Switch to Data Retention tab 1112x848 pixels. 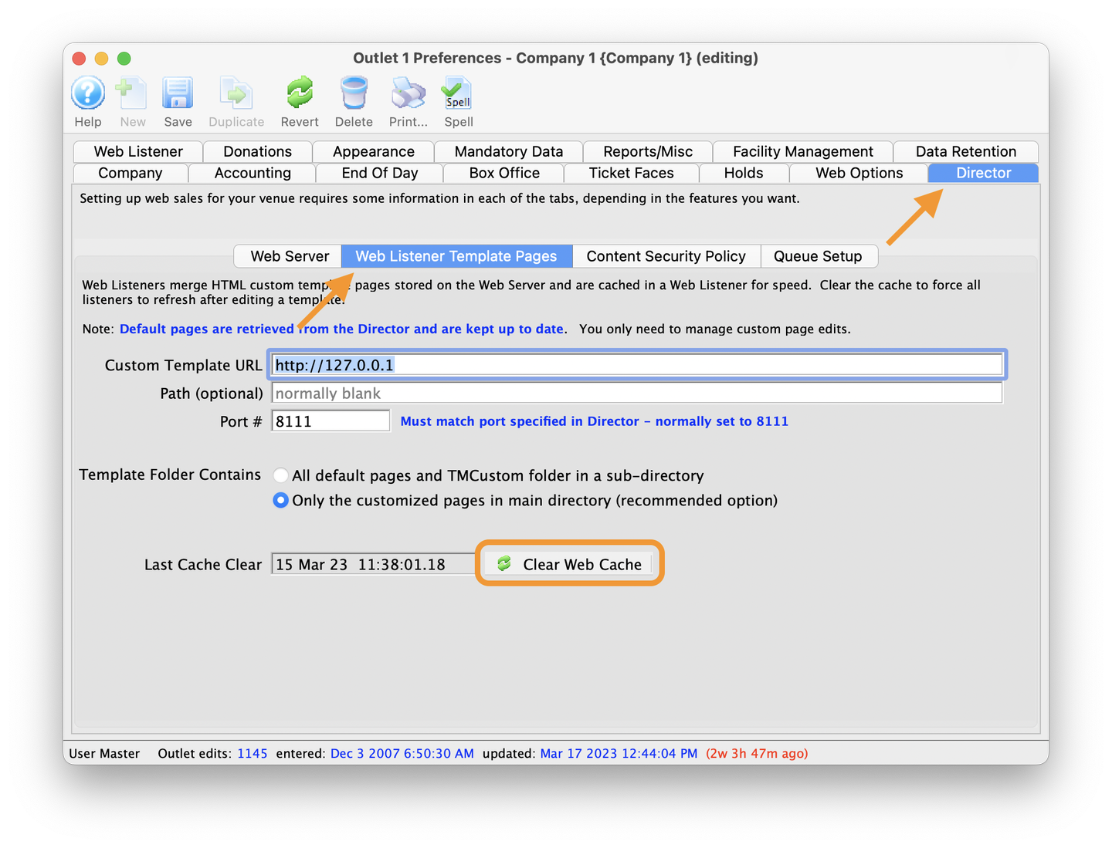966,151
